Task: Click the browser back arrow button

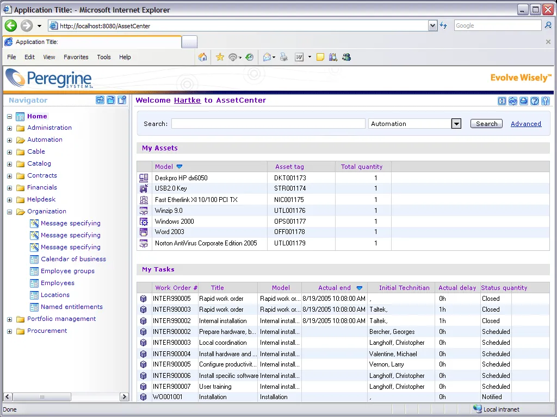Action: coord(11,26)
